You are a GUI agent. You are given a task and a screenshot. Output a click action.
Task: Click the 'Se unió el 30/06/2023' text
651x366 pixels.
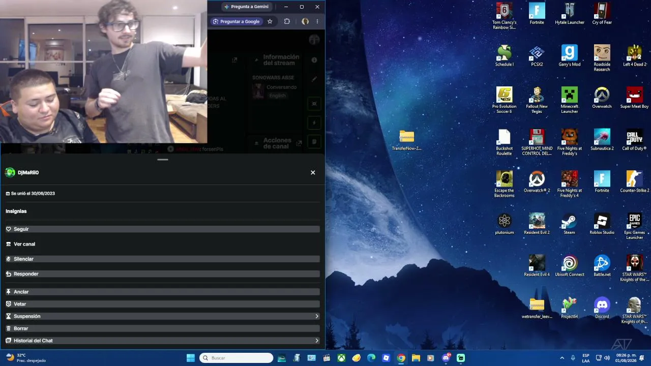point(33,194)
